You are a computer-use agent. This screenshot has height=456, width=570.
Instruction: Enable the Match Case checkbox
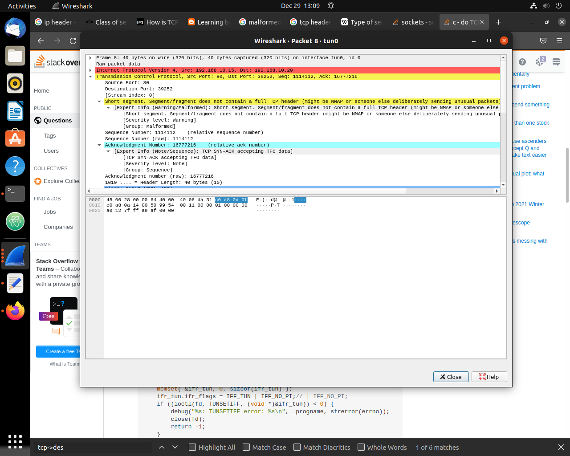pos(246,447)
